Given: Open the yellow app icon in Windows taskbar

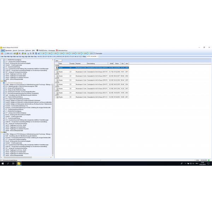Looking at the screenshot, I should (x=19, y=164).
